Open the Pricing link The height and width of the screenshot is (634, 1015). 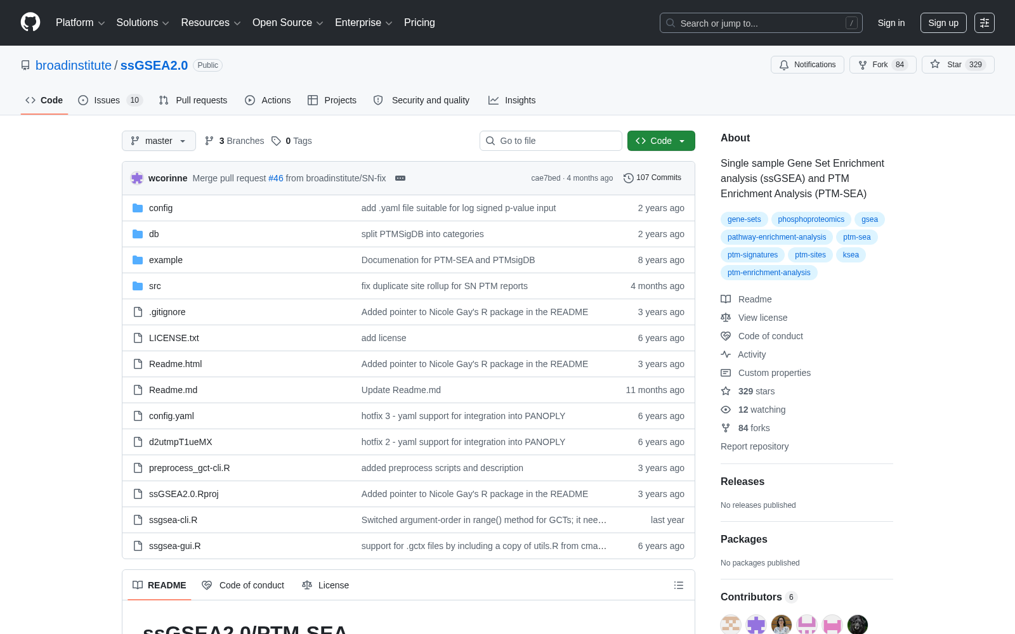419,23
